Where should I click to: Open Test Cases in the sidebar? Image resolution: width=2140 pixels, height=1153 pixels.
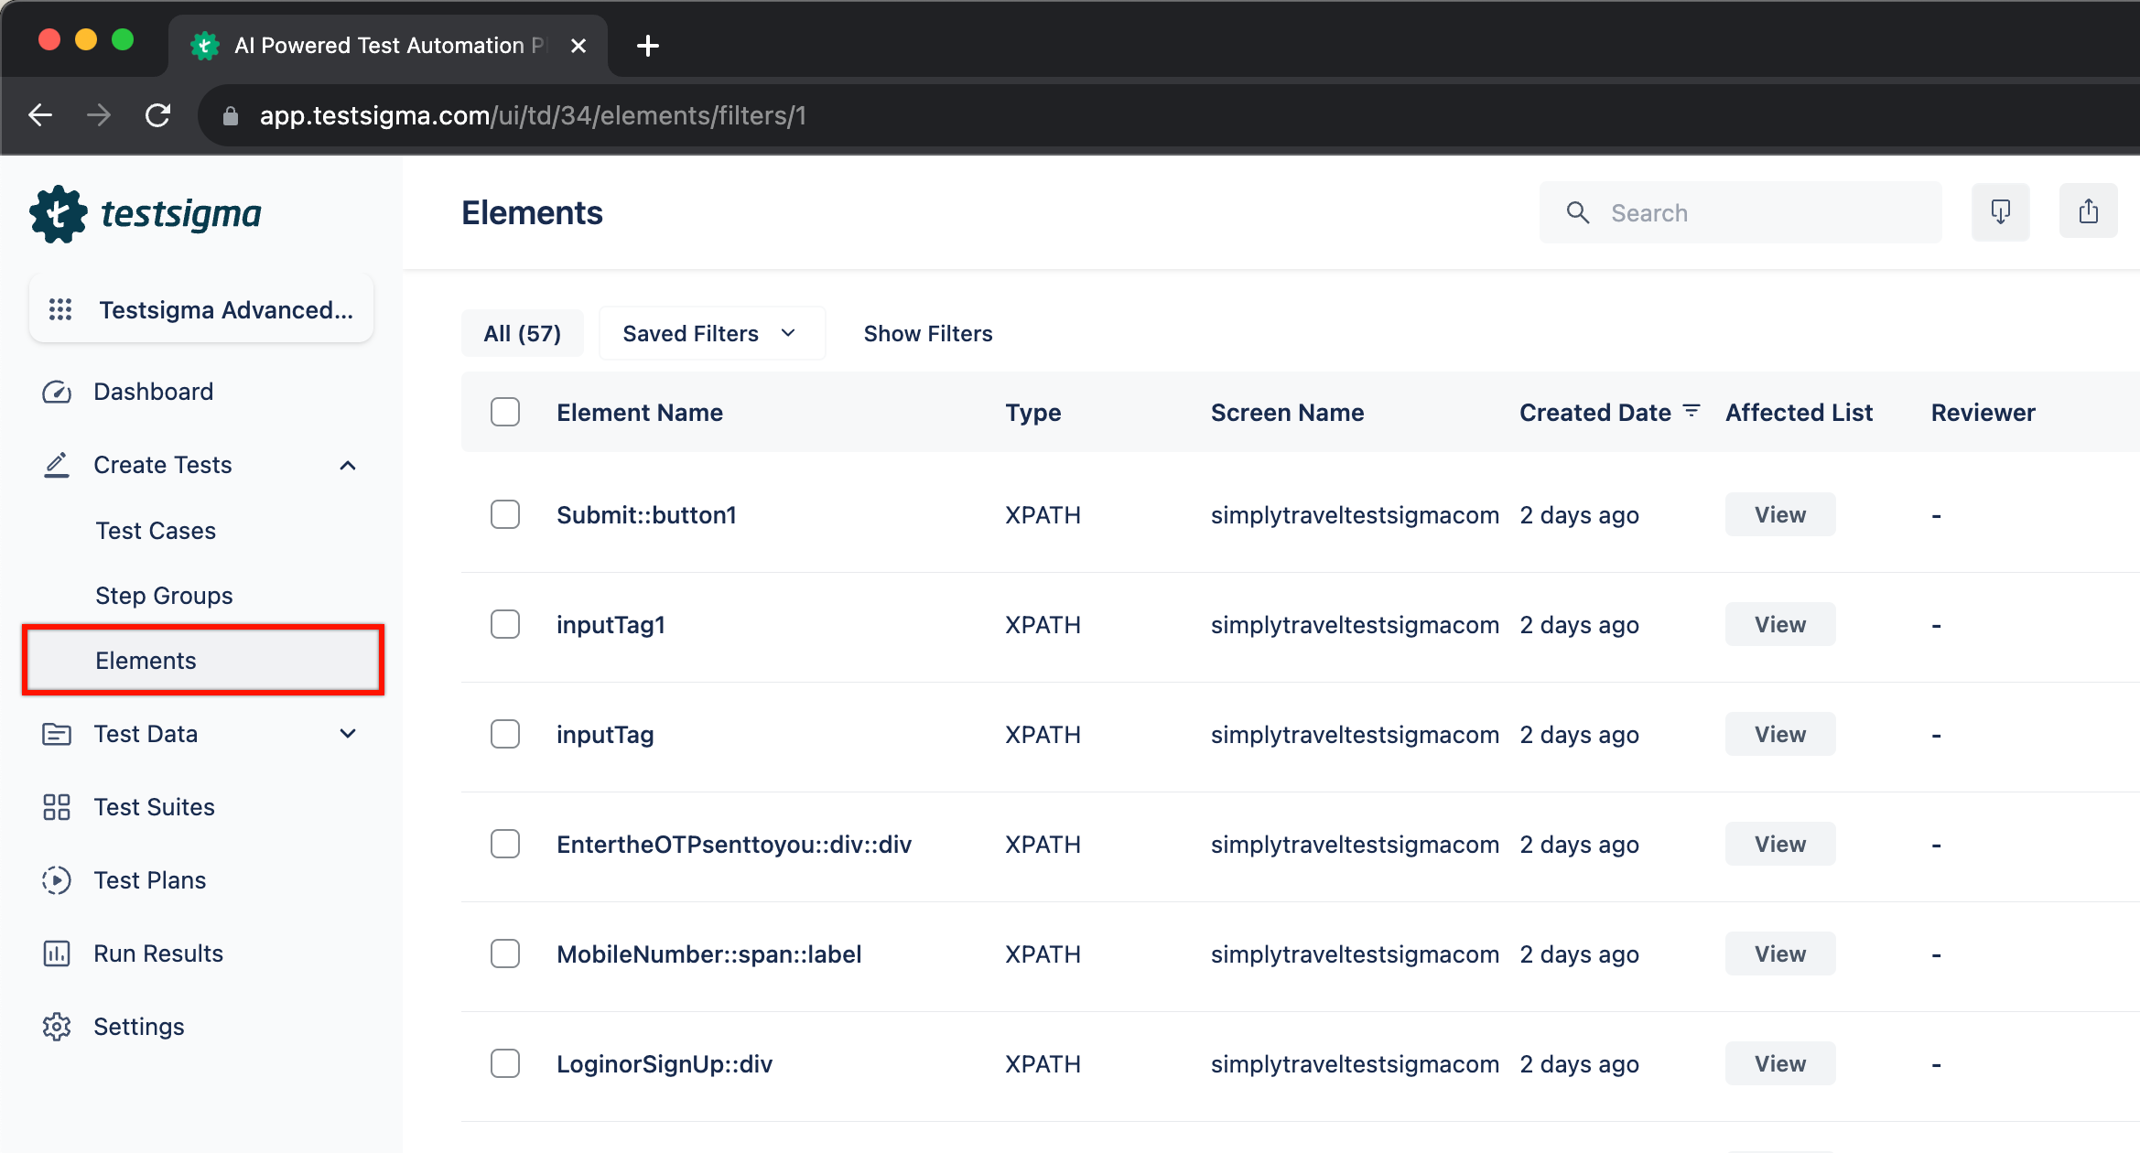coord(156,531)
